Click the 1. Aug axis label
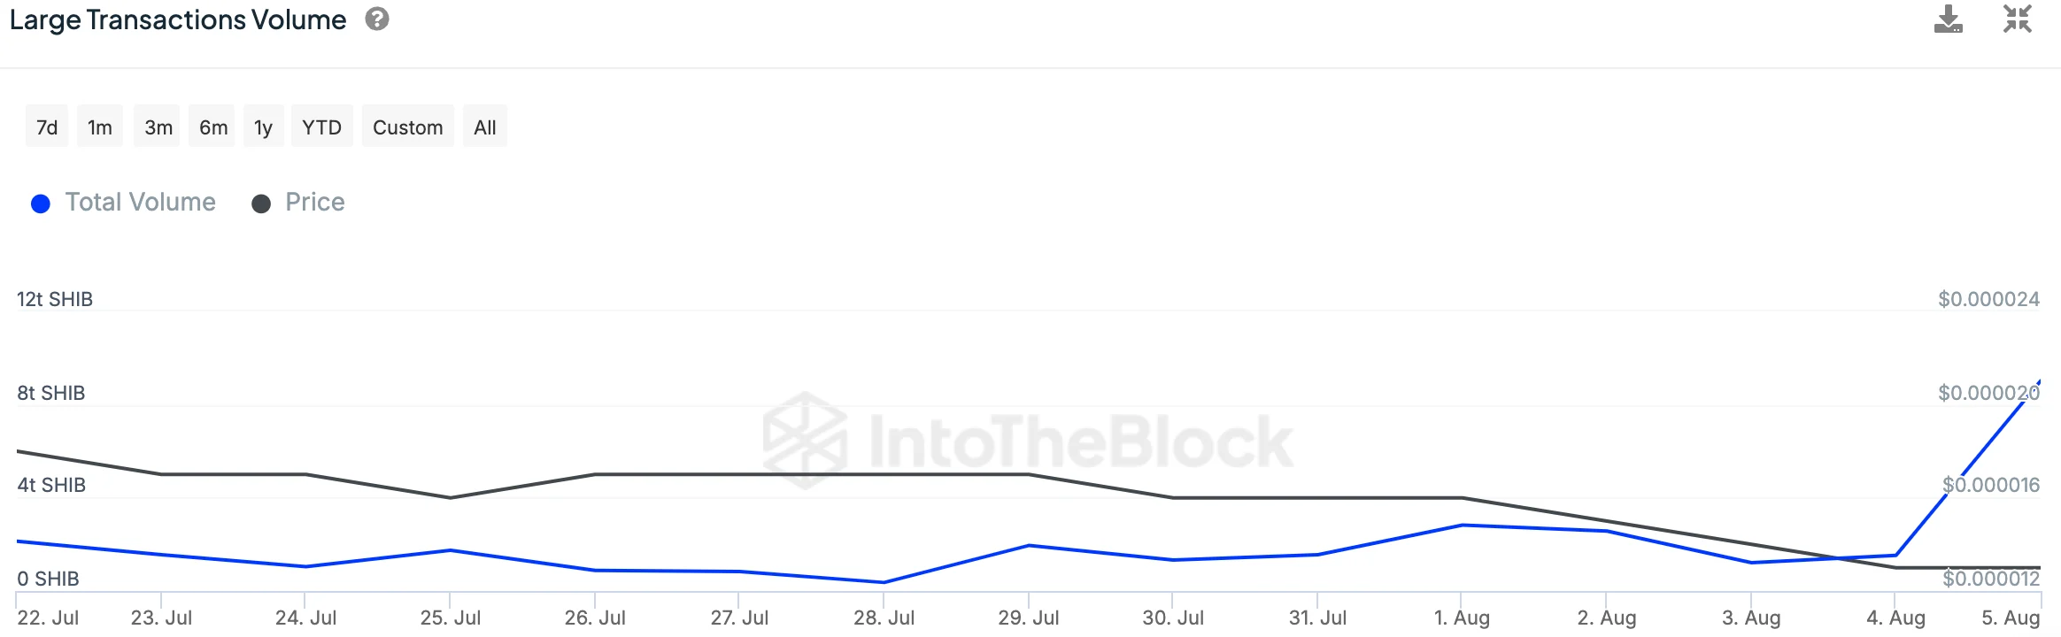The width and height of the screenshot is (2061, 637). 1462,618
